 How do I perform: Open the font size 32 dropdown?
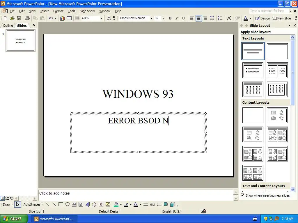pyautogui.click(x=163, y=18)
